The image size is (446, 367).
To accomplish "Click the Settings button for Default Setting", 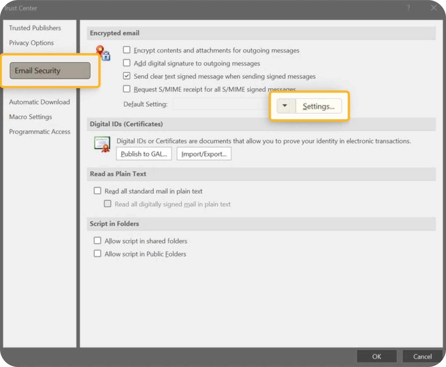I will 318,106.
